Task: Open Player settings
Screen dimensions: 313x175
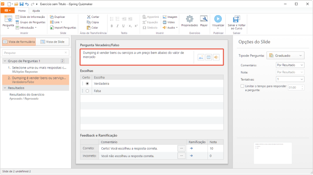Action: pyautogui.click(x=204, y=21)
